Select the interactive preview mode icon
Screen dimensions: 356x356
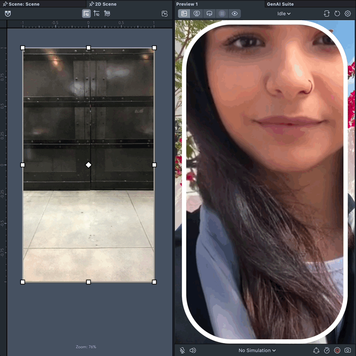(x=209, y=14)
